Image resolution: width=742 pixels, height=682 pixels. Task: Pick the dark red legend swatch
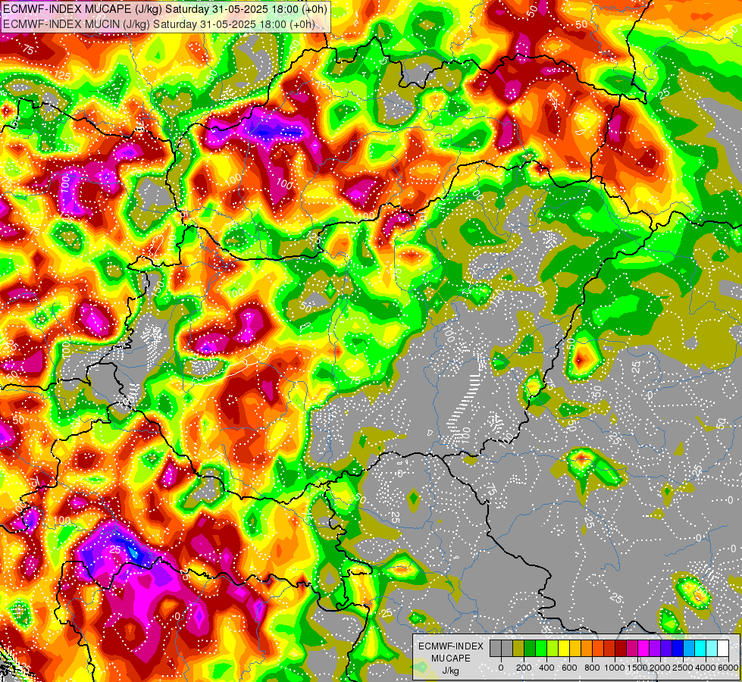(621, 649)
